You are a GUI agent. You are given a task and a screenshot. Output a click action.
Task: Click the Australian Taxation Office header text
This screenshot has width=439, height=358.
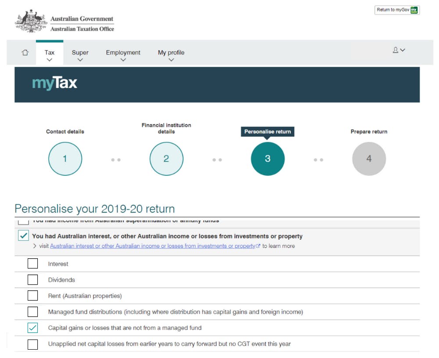pos(83,29)
